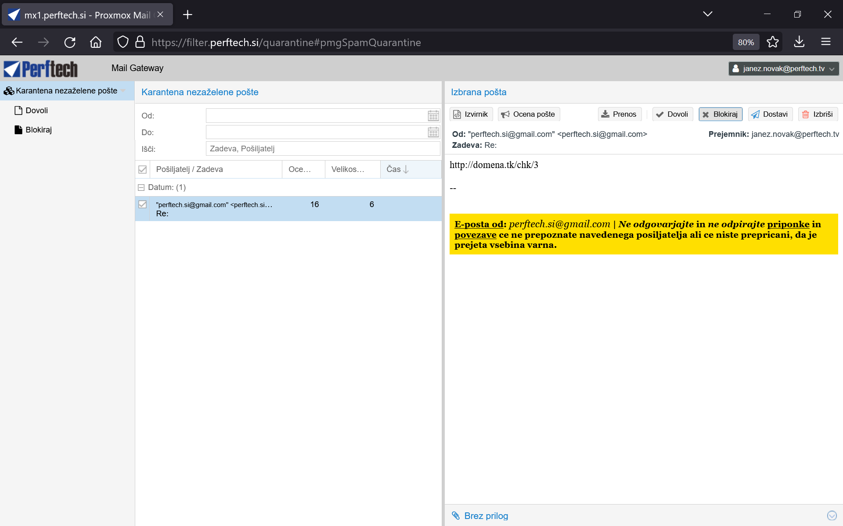Click the Brez prilog label
This screenshot has height=526, width=843.
point(486,516)
